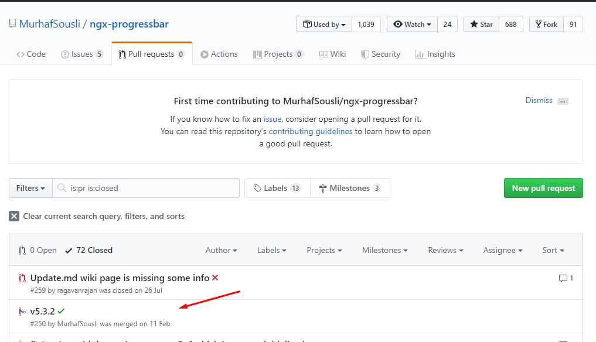Open the ngx-progressbar repository link
Image resolution: width=596 pixels, height=342 pixels.
click(x=130, y=24)
